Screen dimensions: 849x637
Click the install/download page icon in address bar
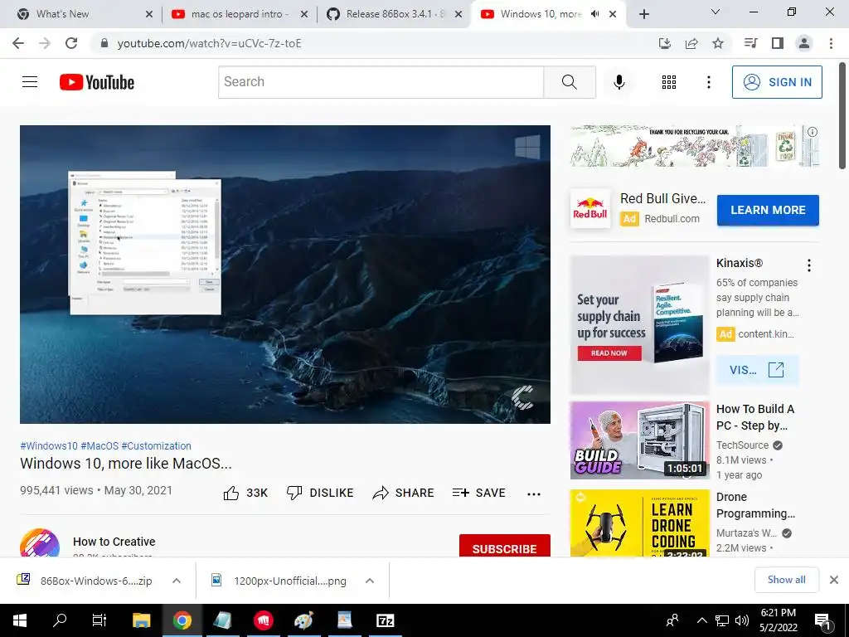pyautogui.click(x=665, y=43)
